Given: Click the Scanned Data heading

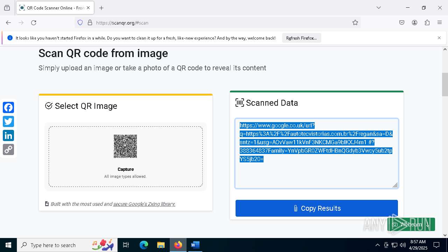Looking at the screenshot, I should [x=272, y=103].
